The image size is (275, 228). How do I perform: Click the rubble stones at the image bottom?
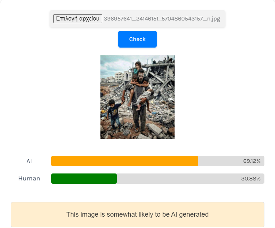[137, 132]
